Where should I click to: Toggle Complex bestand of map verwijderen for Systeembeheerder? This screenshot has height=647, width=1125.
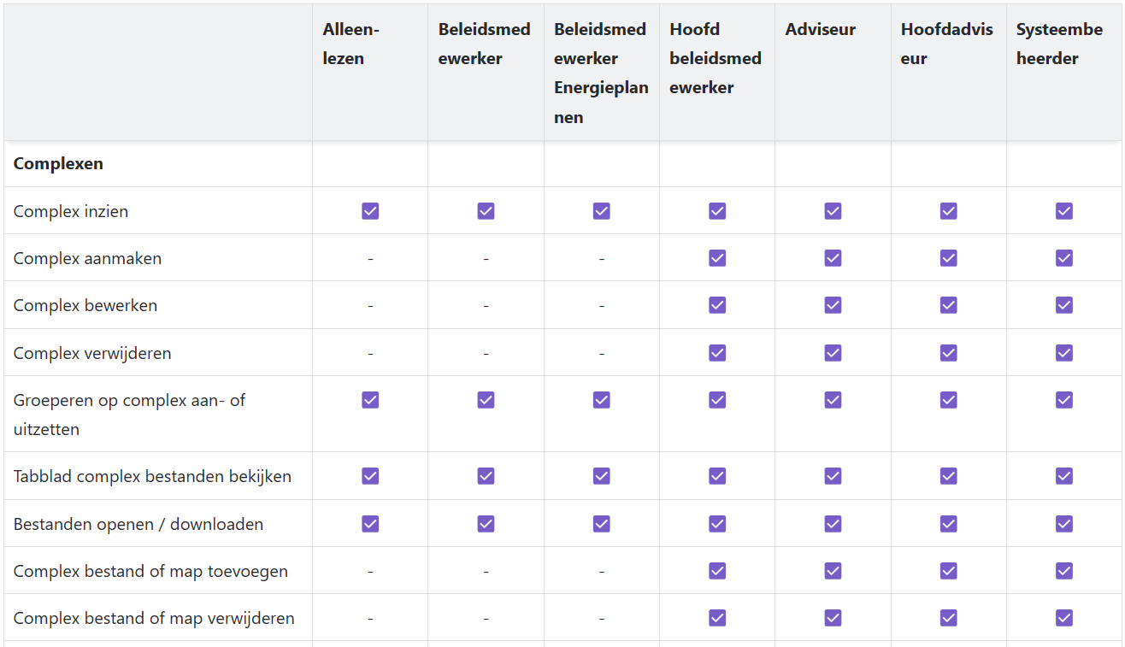(1064, 618)
